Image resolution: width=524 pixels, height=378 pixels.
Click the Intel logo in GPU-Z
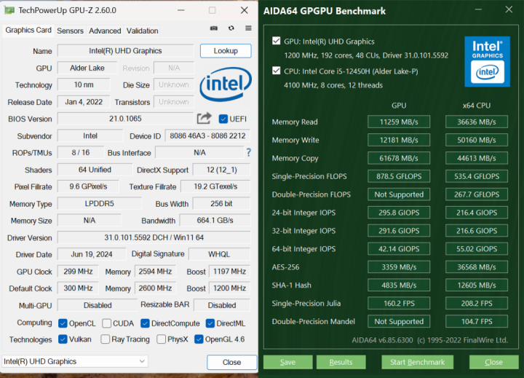[x=226, y=84]
